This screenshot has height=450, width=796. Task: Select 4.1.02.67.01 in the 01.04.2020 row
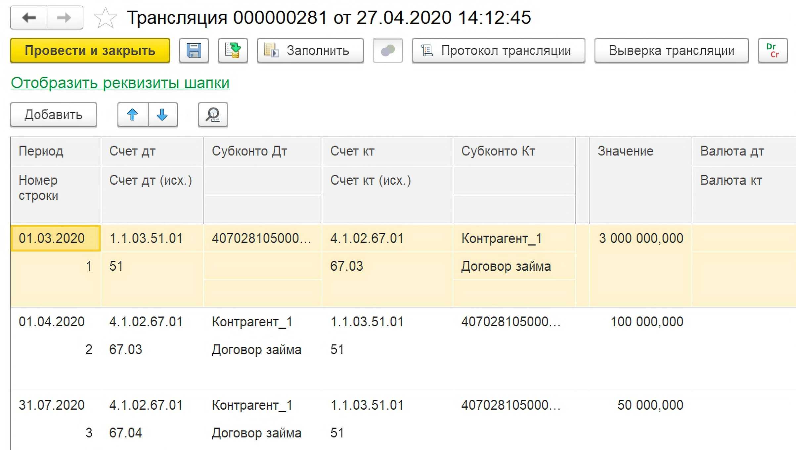tap(152, 322)
